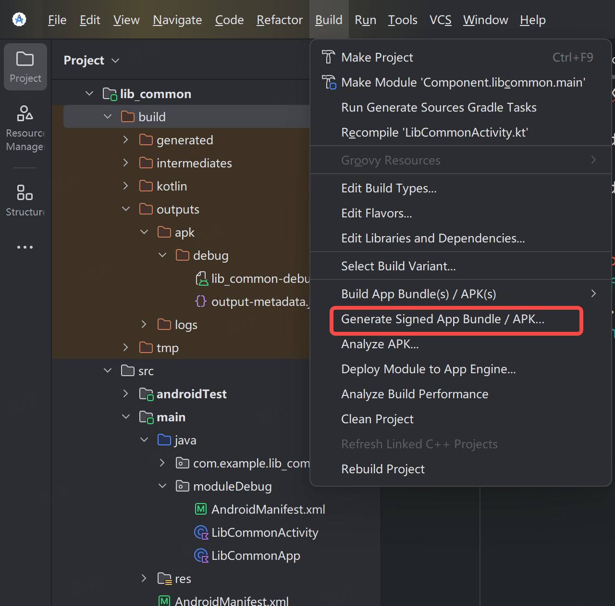Viewport: 615px width, 606px height.
Task: Select Recompile 'LibCommonActivity.kt' entry
Action: 461,132
